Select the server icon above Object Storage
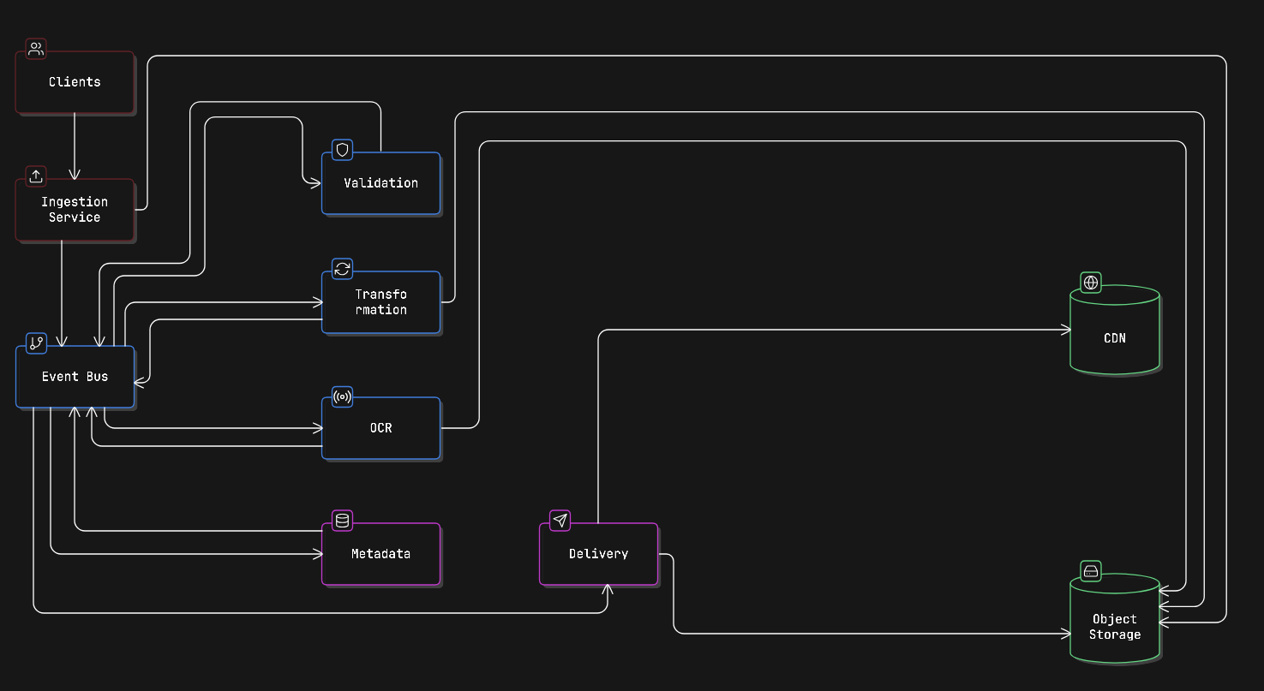This screenshot has height=691, width=1264. point(1089,572)
